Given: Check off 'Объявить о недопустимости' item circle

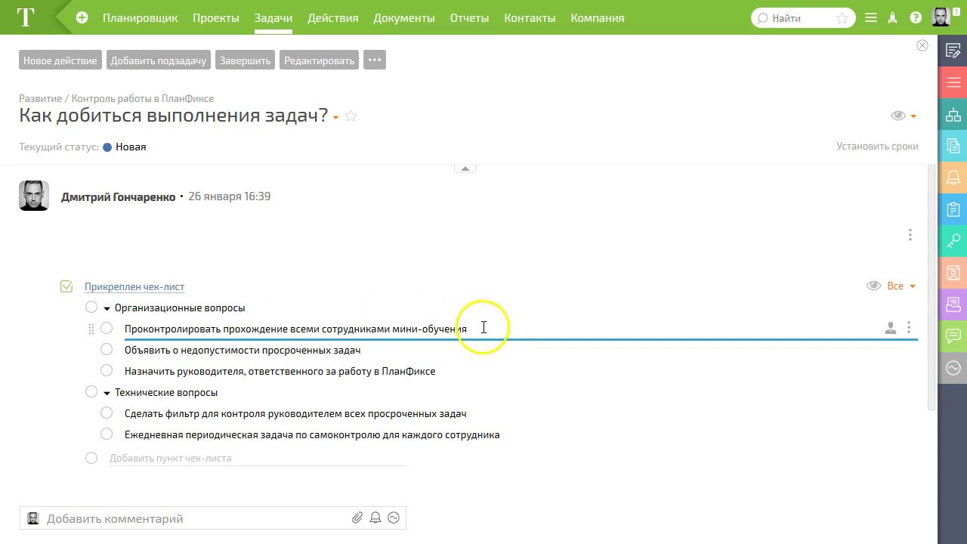Looking at the screenshot, I should point(107,349).
